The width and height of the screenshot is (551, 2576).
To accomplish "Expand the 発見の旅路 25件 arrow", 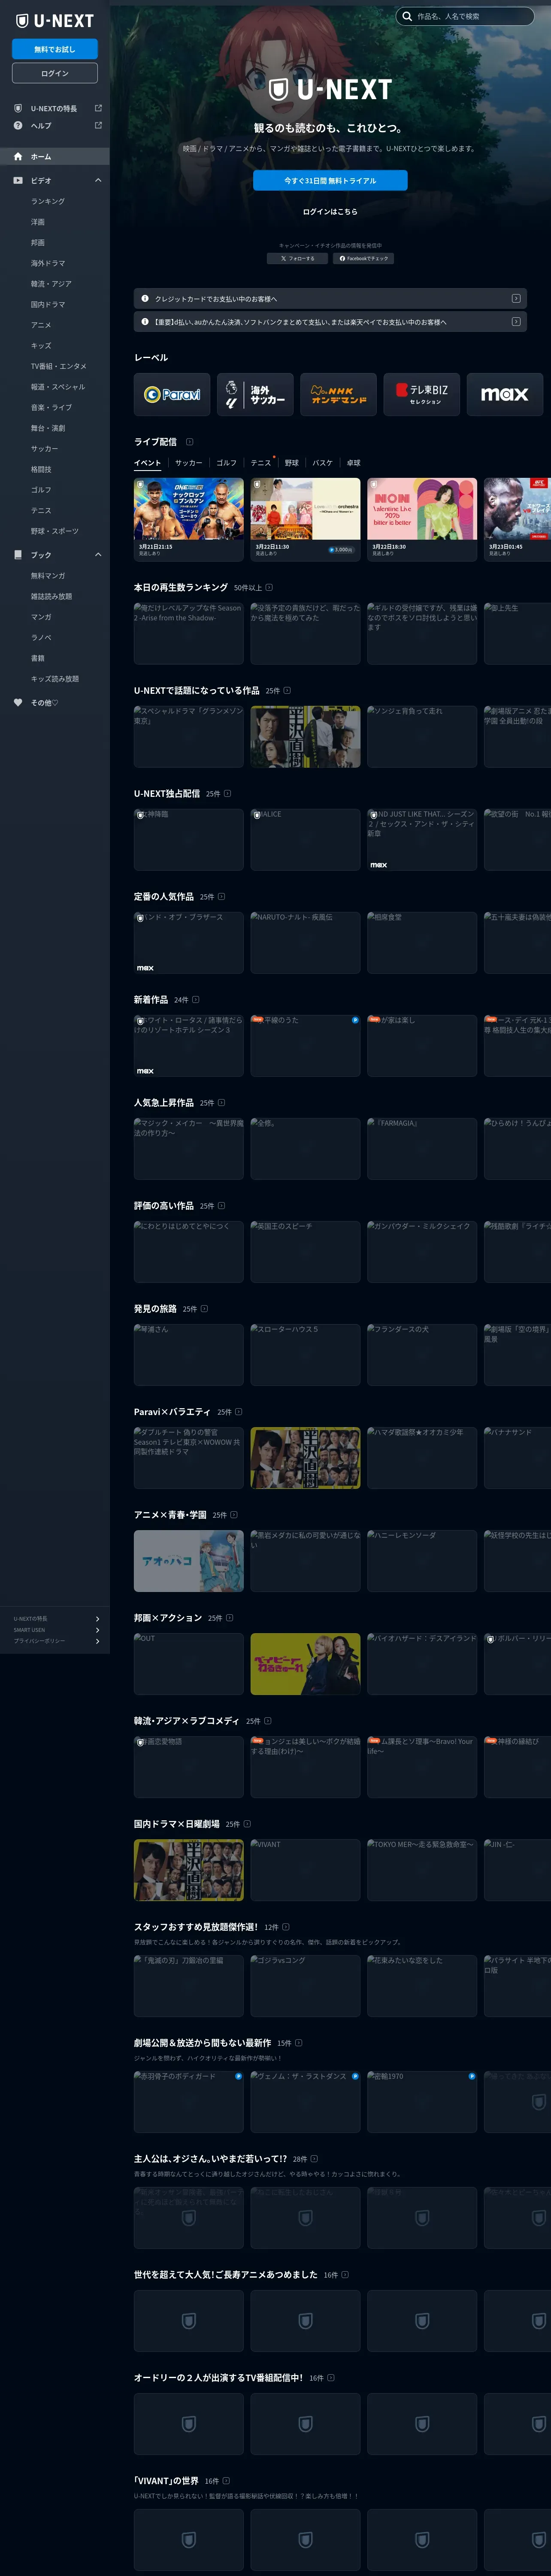I will [204, 1308].
